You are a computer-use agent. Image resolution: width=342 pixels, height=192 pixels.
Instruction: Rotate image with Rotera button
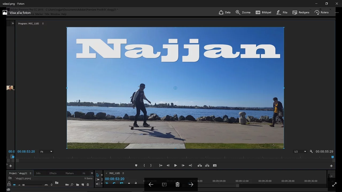(x=321, y=13)
